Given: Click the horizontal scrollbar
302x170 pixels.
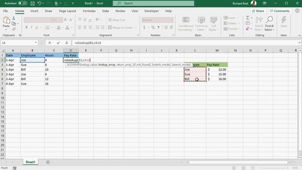Looking at the screenshot, I should [238, 162].
